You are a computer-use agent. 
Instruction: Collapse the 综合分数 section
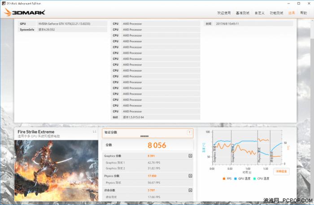[190, 190]
